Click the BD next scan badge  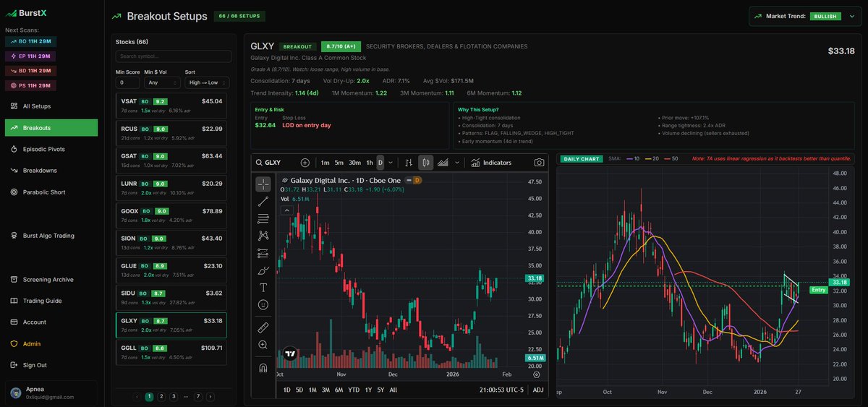coord(30,70)
